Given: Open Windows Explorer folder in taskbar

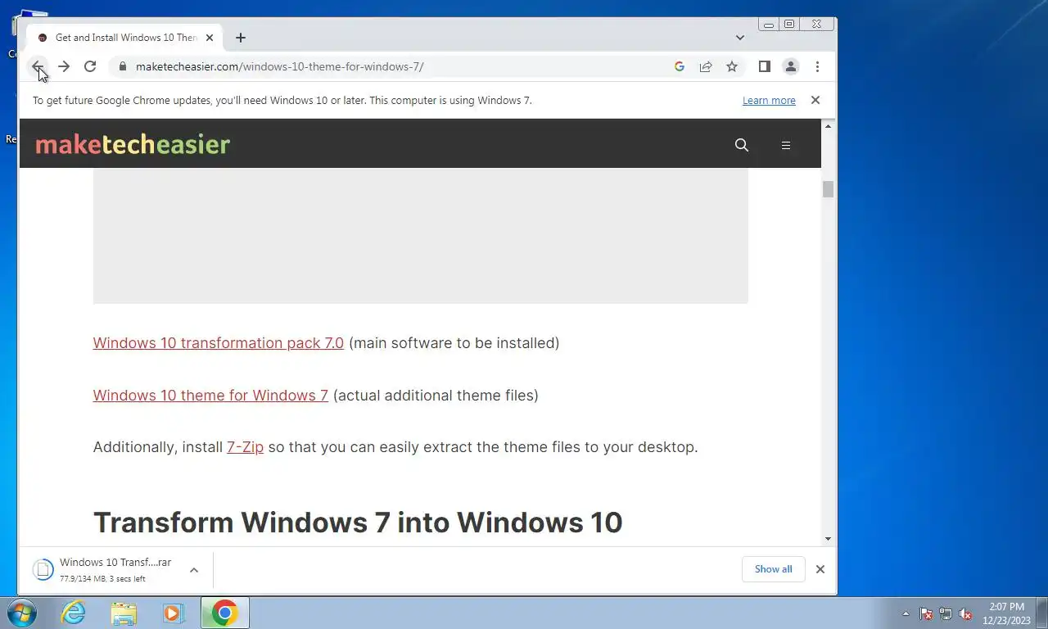Looking at the screenshot, I should pos(124,613).
